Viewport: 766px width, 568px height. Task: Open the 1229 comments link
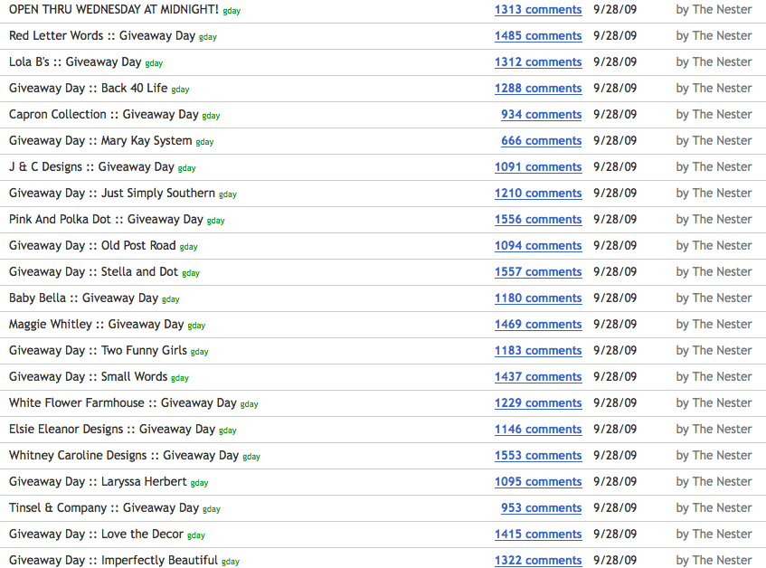(x=538, y=402)
